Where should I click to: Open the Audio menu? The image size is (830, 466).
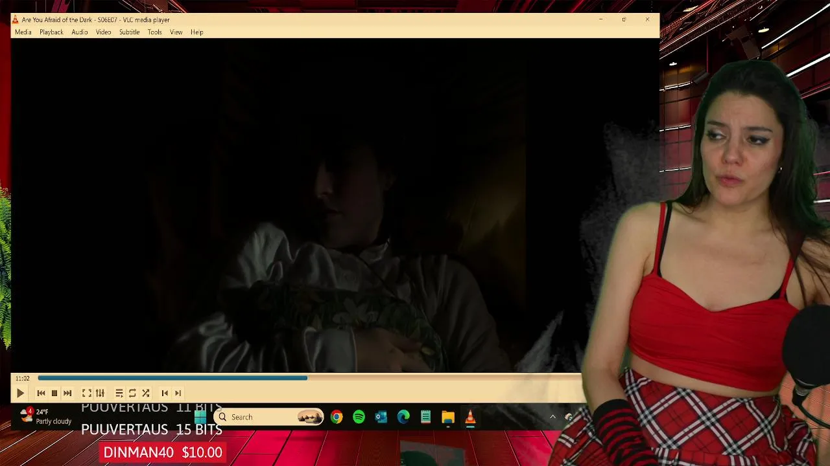click(x=80, y=32)
